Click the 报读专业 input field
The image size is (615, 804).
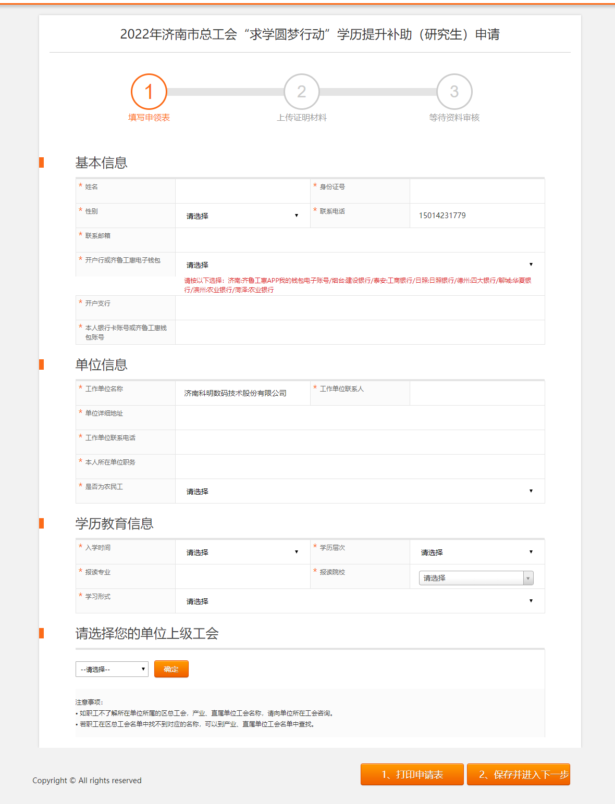(242, 576)
